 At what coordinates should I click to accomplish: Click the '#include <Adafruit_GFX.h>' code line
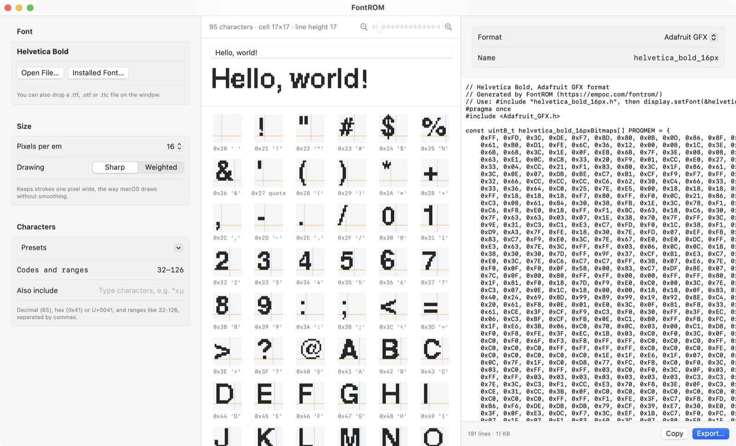(x=512, y=116)
